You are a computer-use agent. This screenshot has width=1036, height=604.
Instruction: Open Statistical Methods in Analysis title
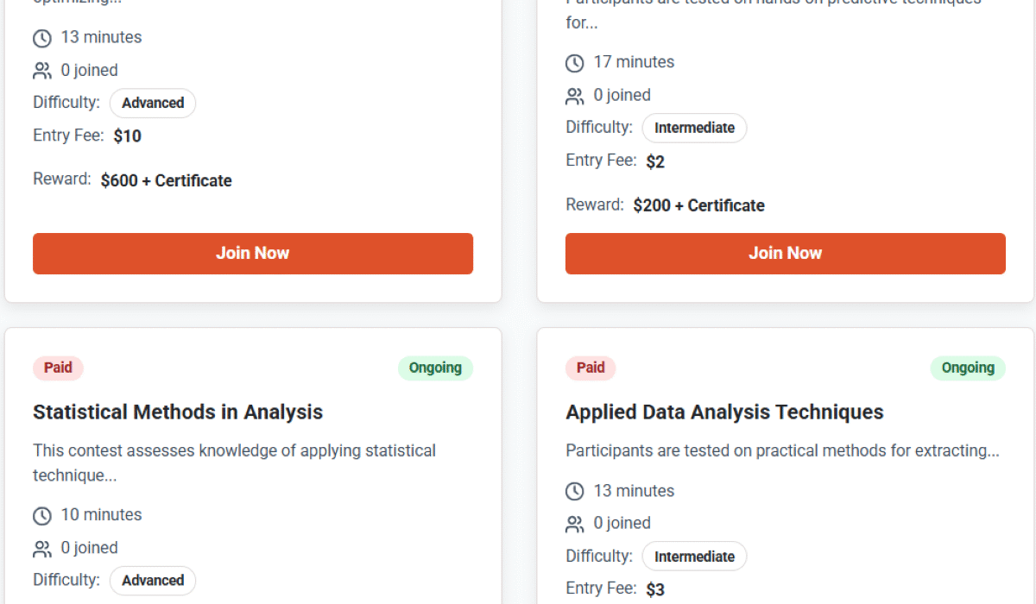click(178, 412)
